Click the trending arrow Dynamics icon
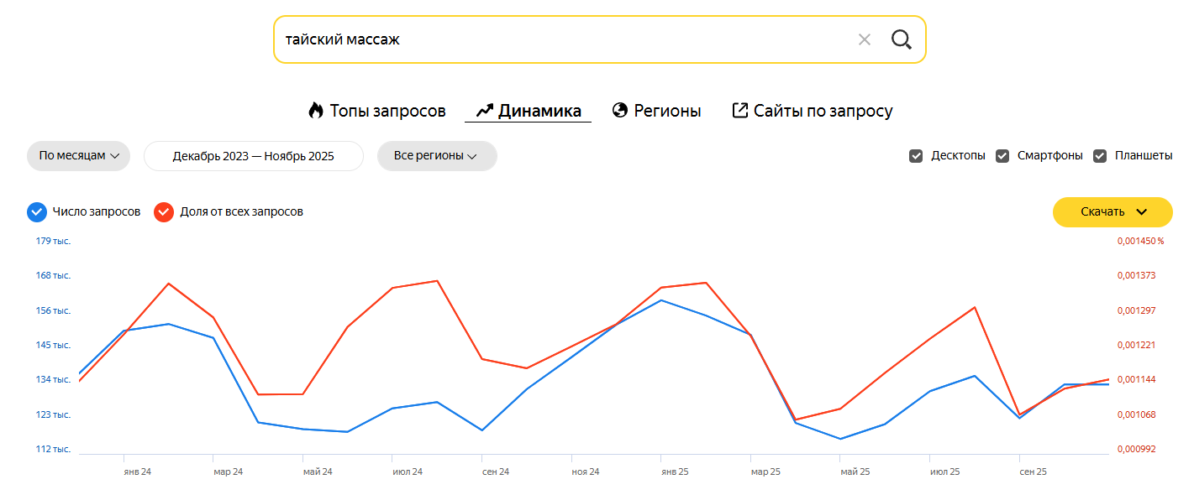Screen dimensions: 1194x495 point(484,111)
